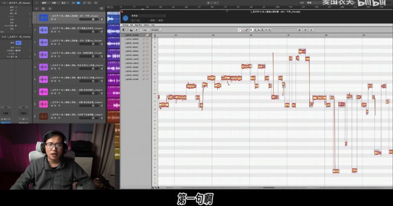Screen dimensions: 393x206
Task: Toggle mute on track 2
Action: click(52, 32)
